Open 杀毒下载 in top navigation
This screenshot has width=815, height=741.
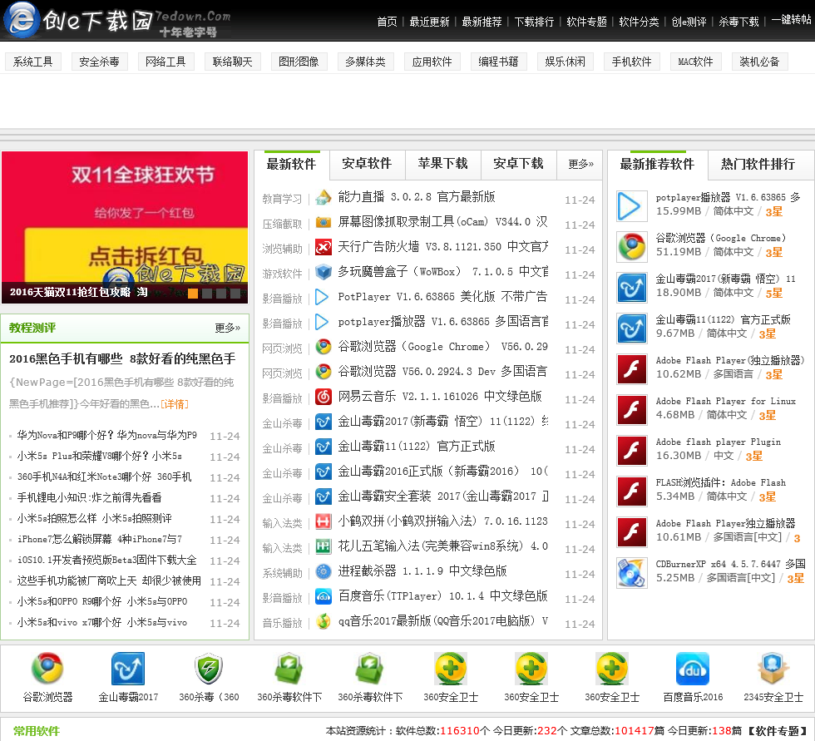coord(738,22)
